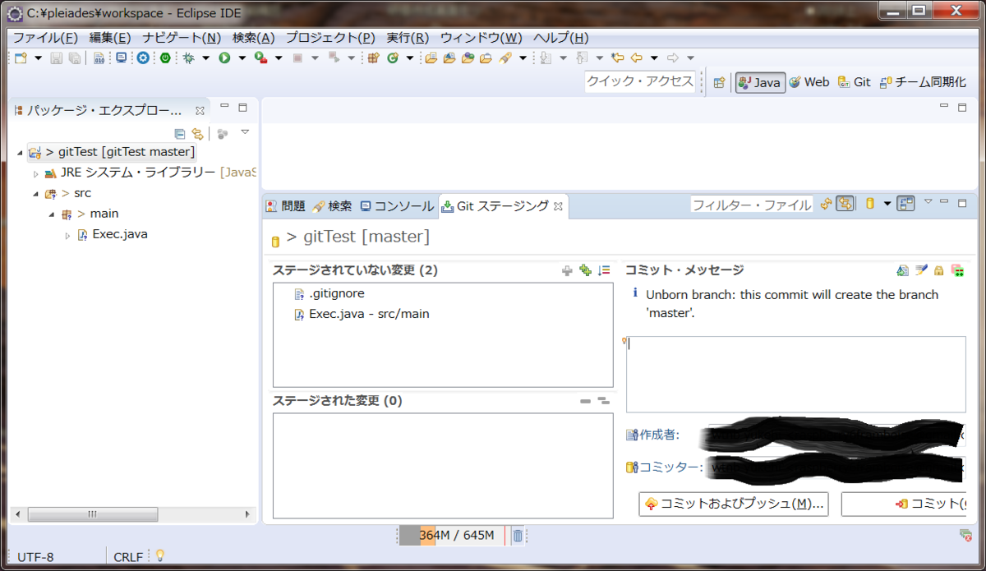Run garbage collector via trash icon near heap indicator
Image resolution: width=986 pixels, height=571 pixels.
pyautogui.click(x=519, y=535)
